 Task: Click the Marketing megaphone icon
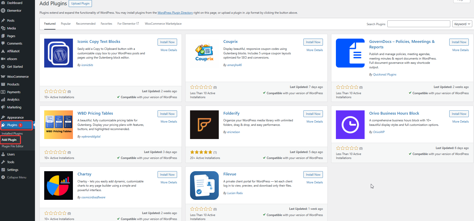[x=3, y=107]
